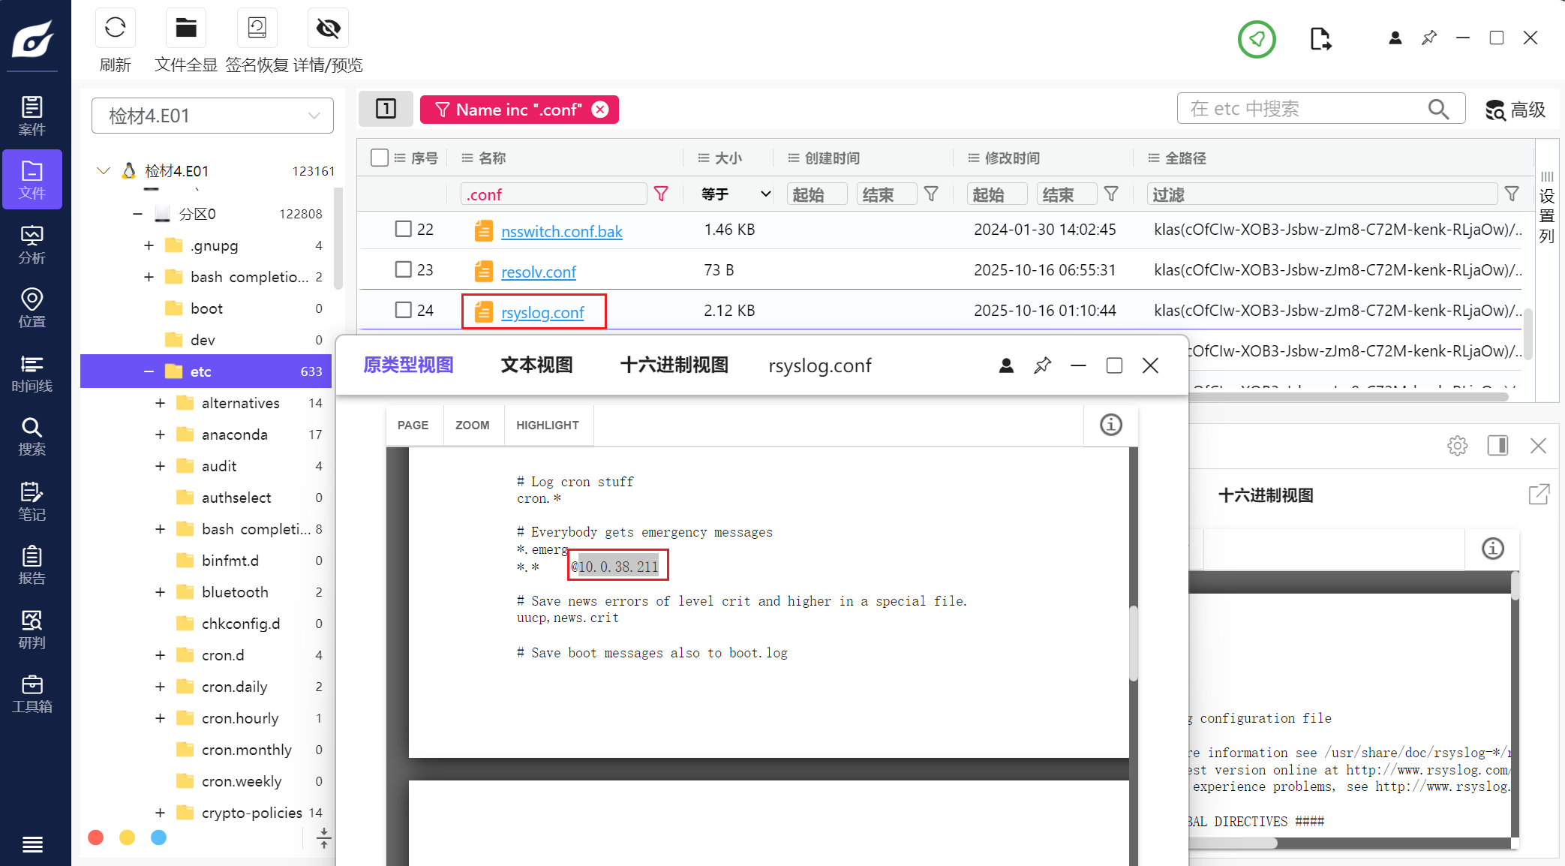Click the 签名恢复 signature recovery icon
This screenshot has width=1565, height=866.
click(257, 29)
